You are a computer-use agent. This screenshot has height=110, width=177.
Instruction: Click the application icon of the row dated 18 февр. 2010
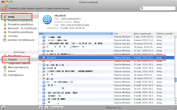point(44,47)
